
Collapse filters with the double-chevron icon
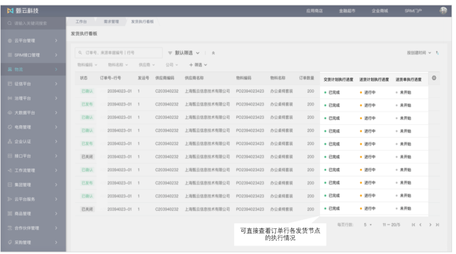[x=213, y=53]
